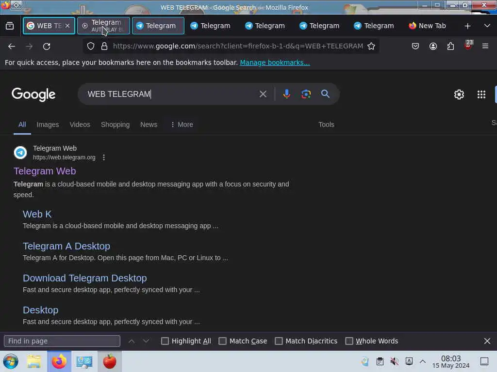Go back to previous page
The image size is (497, 372).
(12, 46)
